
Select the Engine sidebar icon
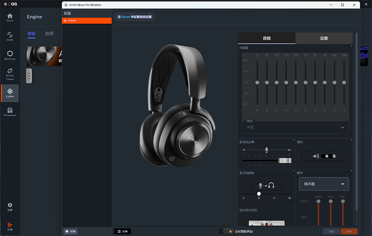tap(10, 93)
